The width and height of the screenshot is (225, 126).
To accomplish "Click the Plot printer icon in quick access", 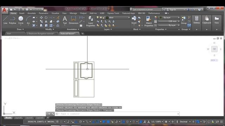I will coord(27,9).
